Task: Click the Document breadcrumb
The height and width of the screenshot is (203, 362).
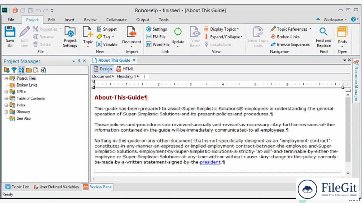Action: (102, 76)
